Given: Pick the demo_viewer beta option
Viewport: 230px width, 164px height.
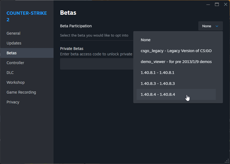Looking at the screenshot, I should point(176,62).
